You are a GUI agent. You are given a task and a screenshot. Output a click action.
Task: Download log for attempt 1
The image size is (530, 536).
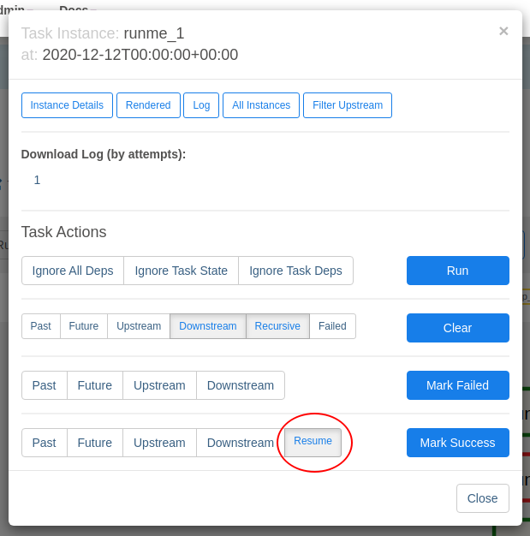[x=37, y=180]
